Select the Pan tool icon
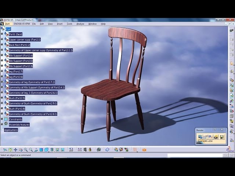Screen dimensions: 235x176 (15, 150)
